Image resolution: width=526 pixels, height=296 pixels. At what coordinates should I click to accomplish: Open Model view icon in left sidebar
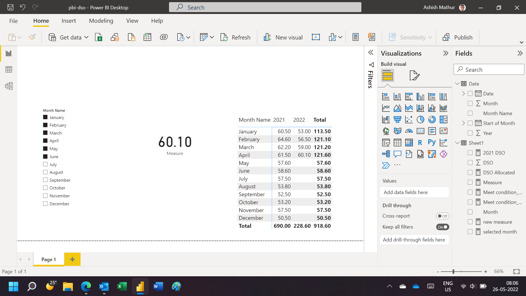9,86
